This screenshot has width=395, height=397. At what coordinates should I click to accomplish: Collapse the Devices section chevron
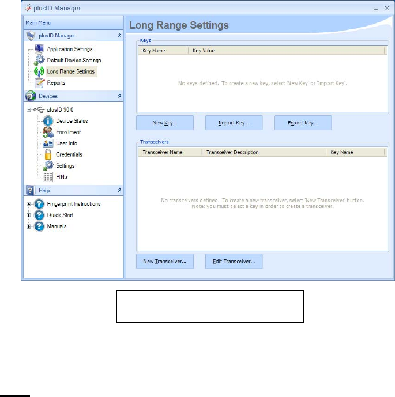pos(119,96)
